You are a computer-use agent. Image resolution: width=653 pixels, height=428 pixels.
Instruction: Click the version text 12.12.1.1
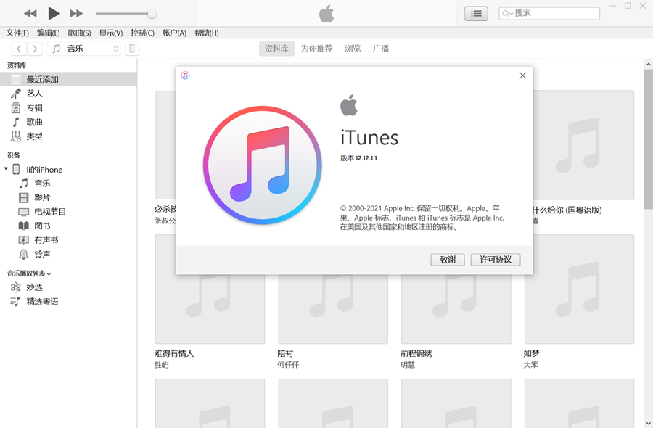point(366,158)
